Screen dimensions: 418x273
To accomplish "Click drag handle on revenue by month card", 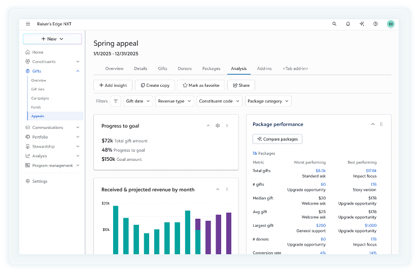I will pyautogui.click(x=227, y=189).
